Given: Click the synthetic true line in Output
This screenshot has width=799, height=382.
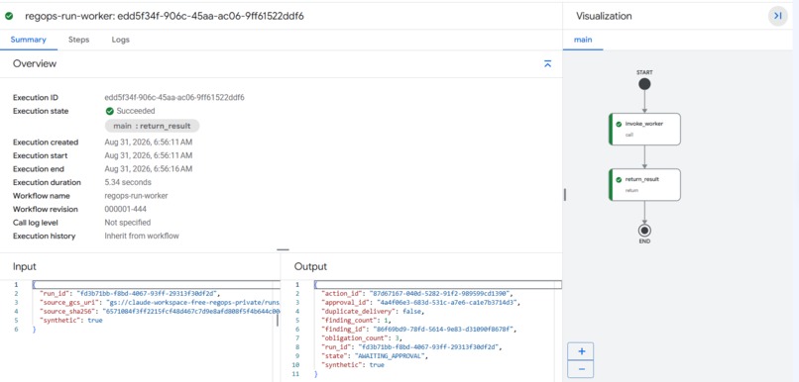Looking at the screenshot, I should (x=353, y=365).
